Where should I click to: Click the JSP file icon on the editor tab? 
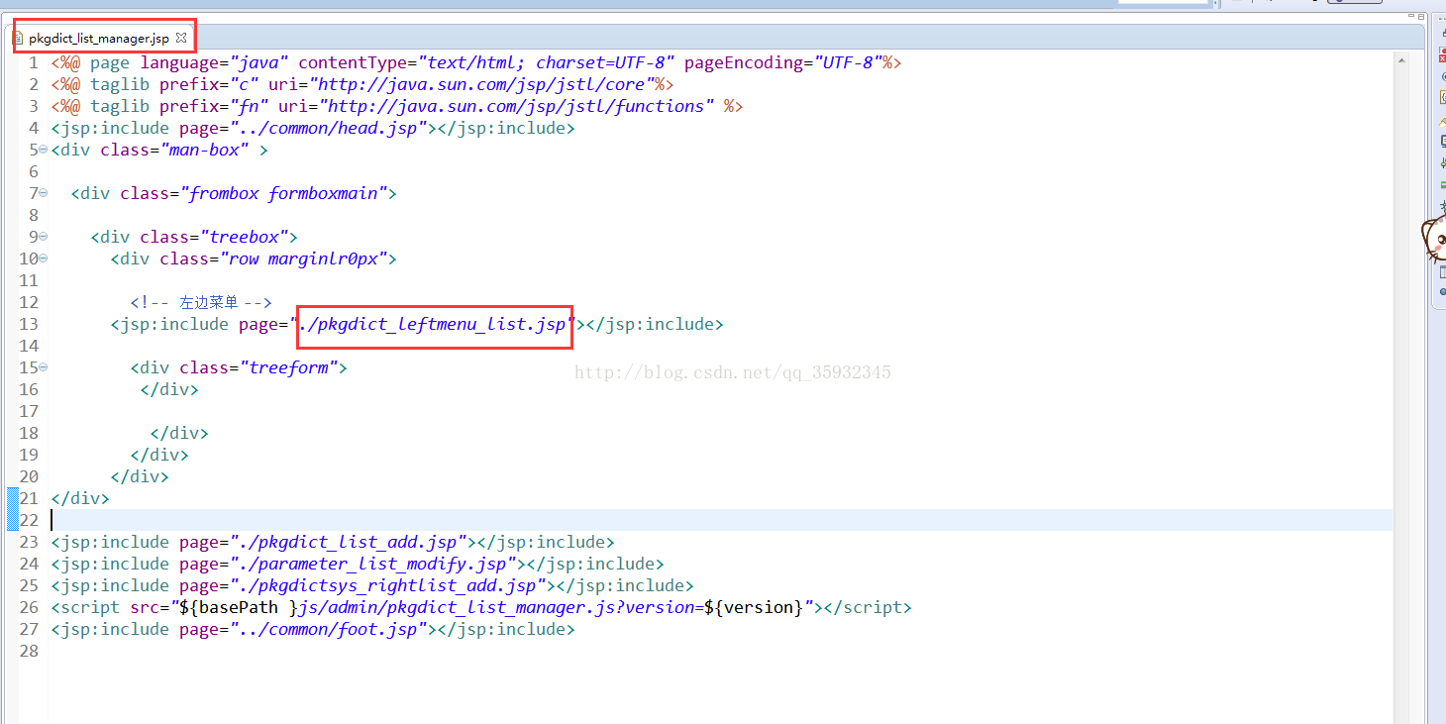pyautogui.click(x=17, y=38)
